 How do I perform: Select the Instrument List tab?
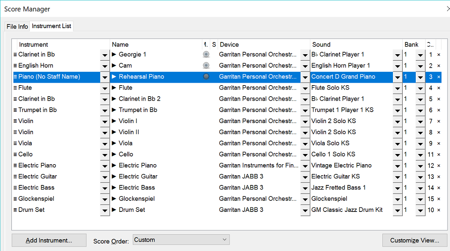click(x=51, y=26)
